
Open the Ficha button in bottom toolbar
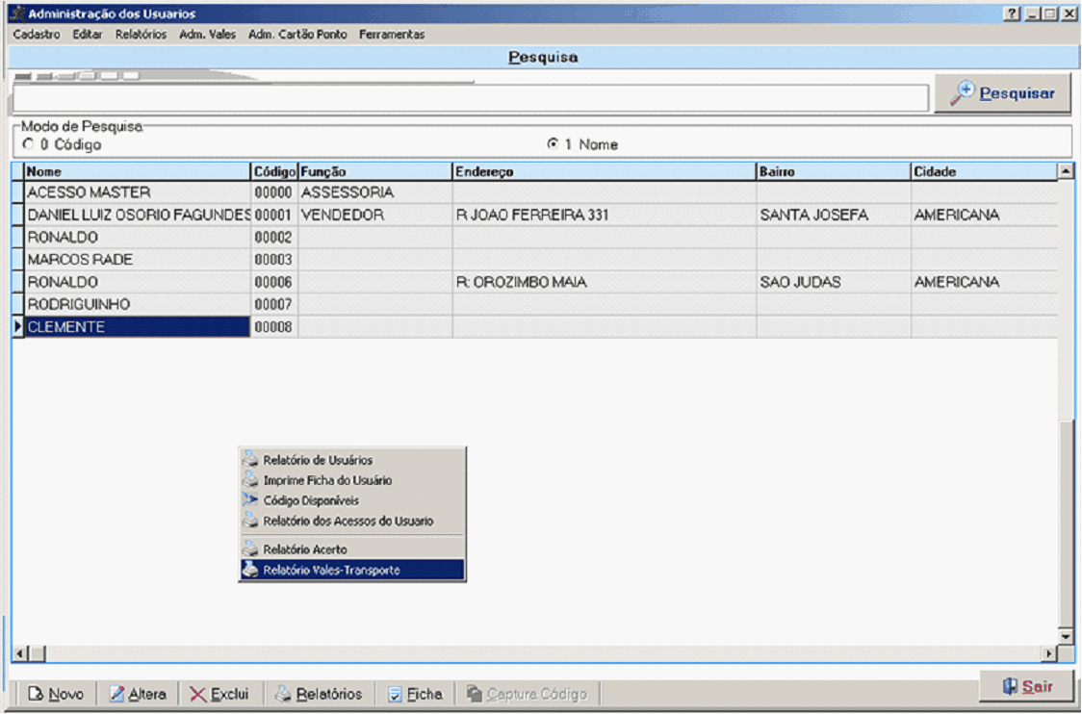tap(415, 694)
